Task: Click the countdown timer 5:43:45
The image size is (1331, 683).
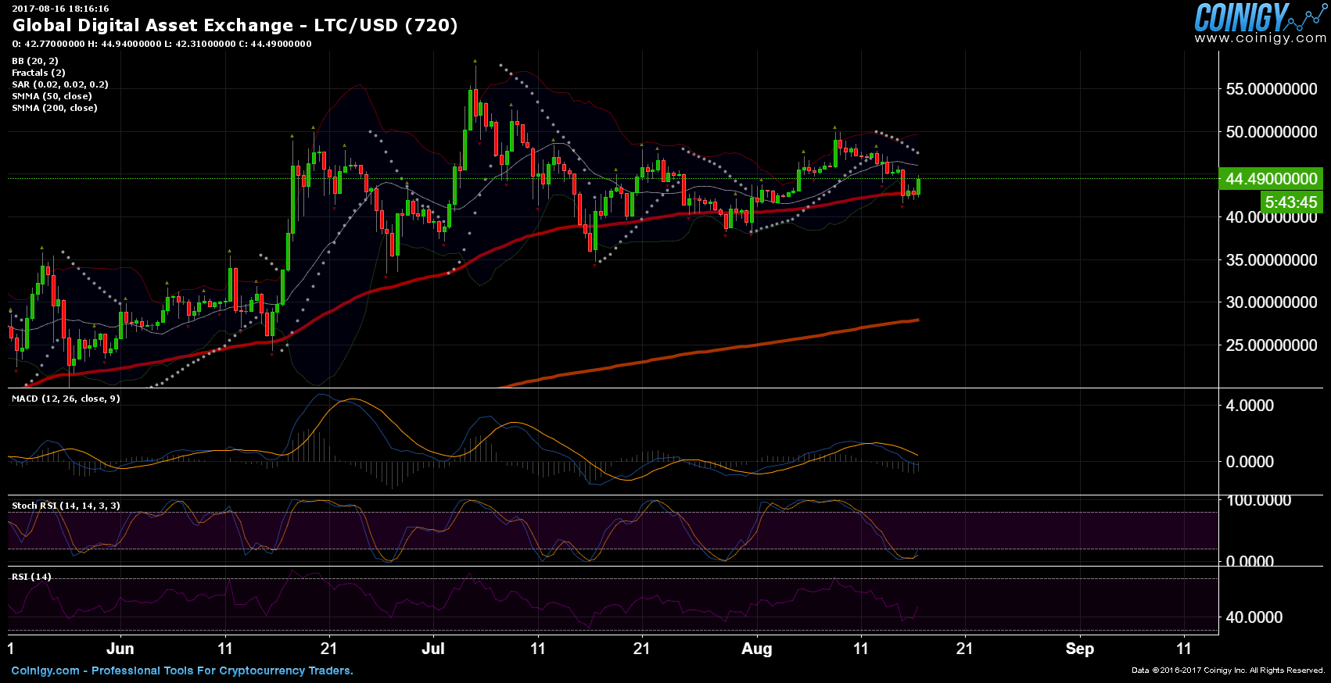Action: point(1291,202)
